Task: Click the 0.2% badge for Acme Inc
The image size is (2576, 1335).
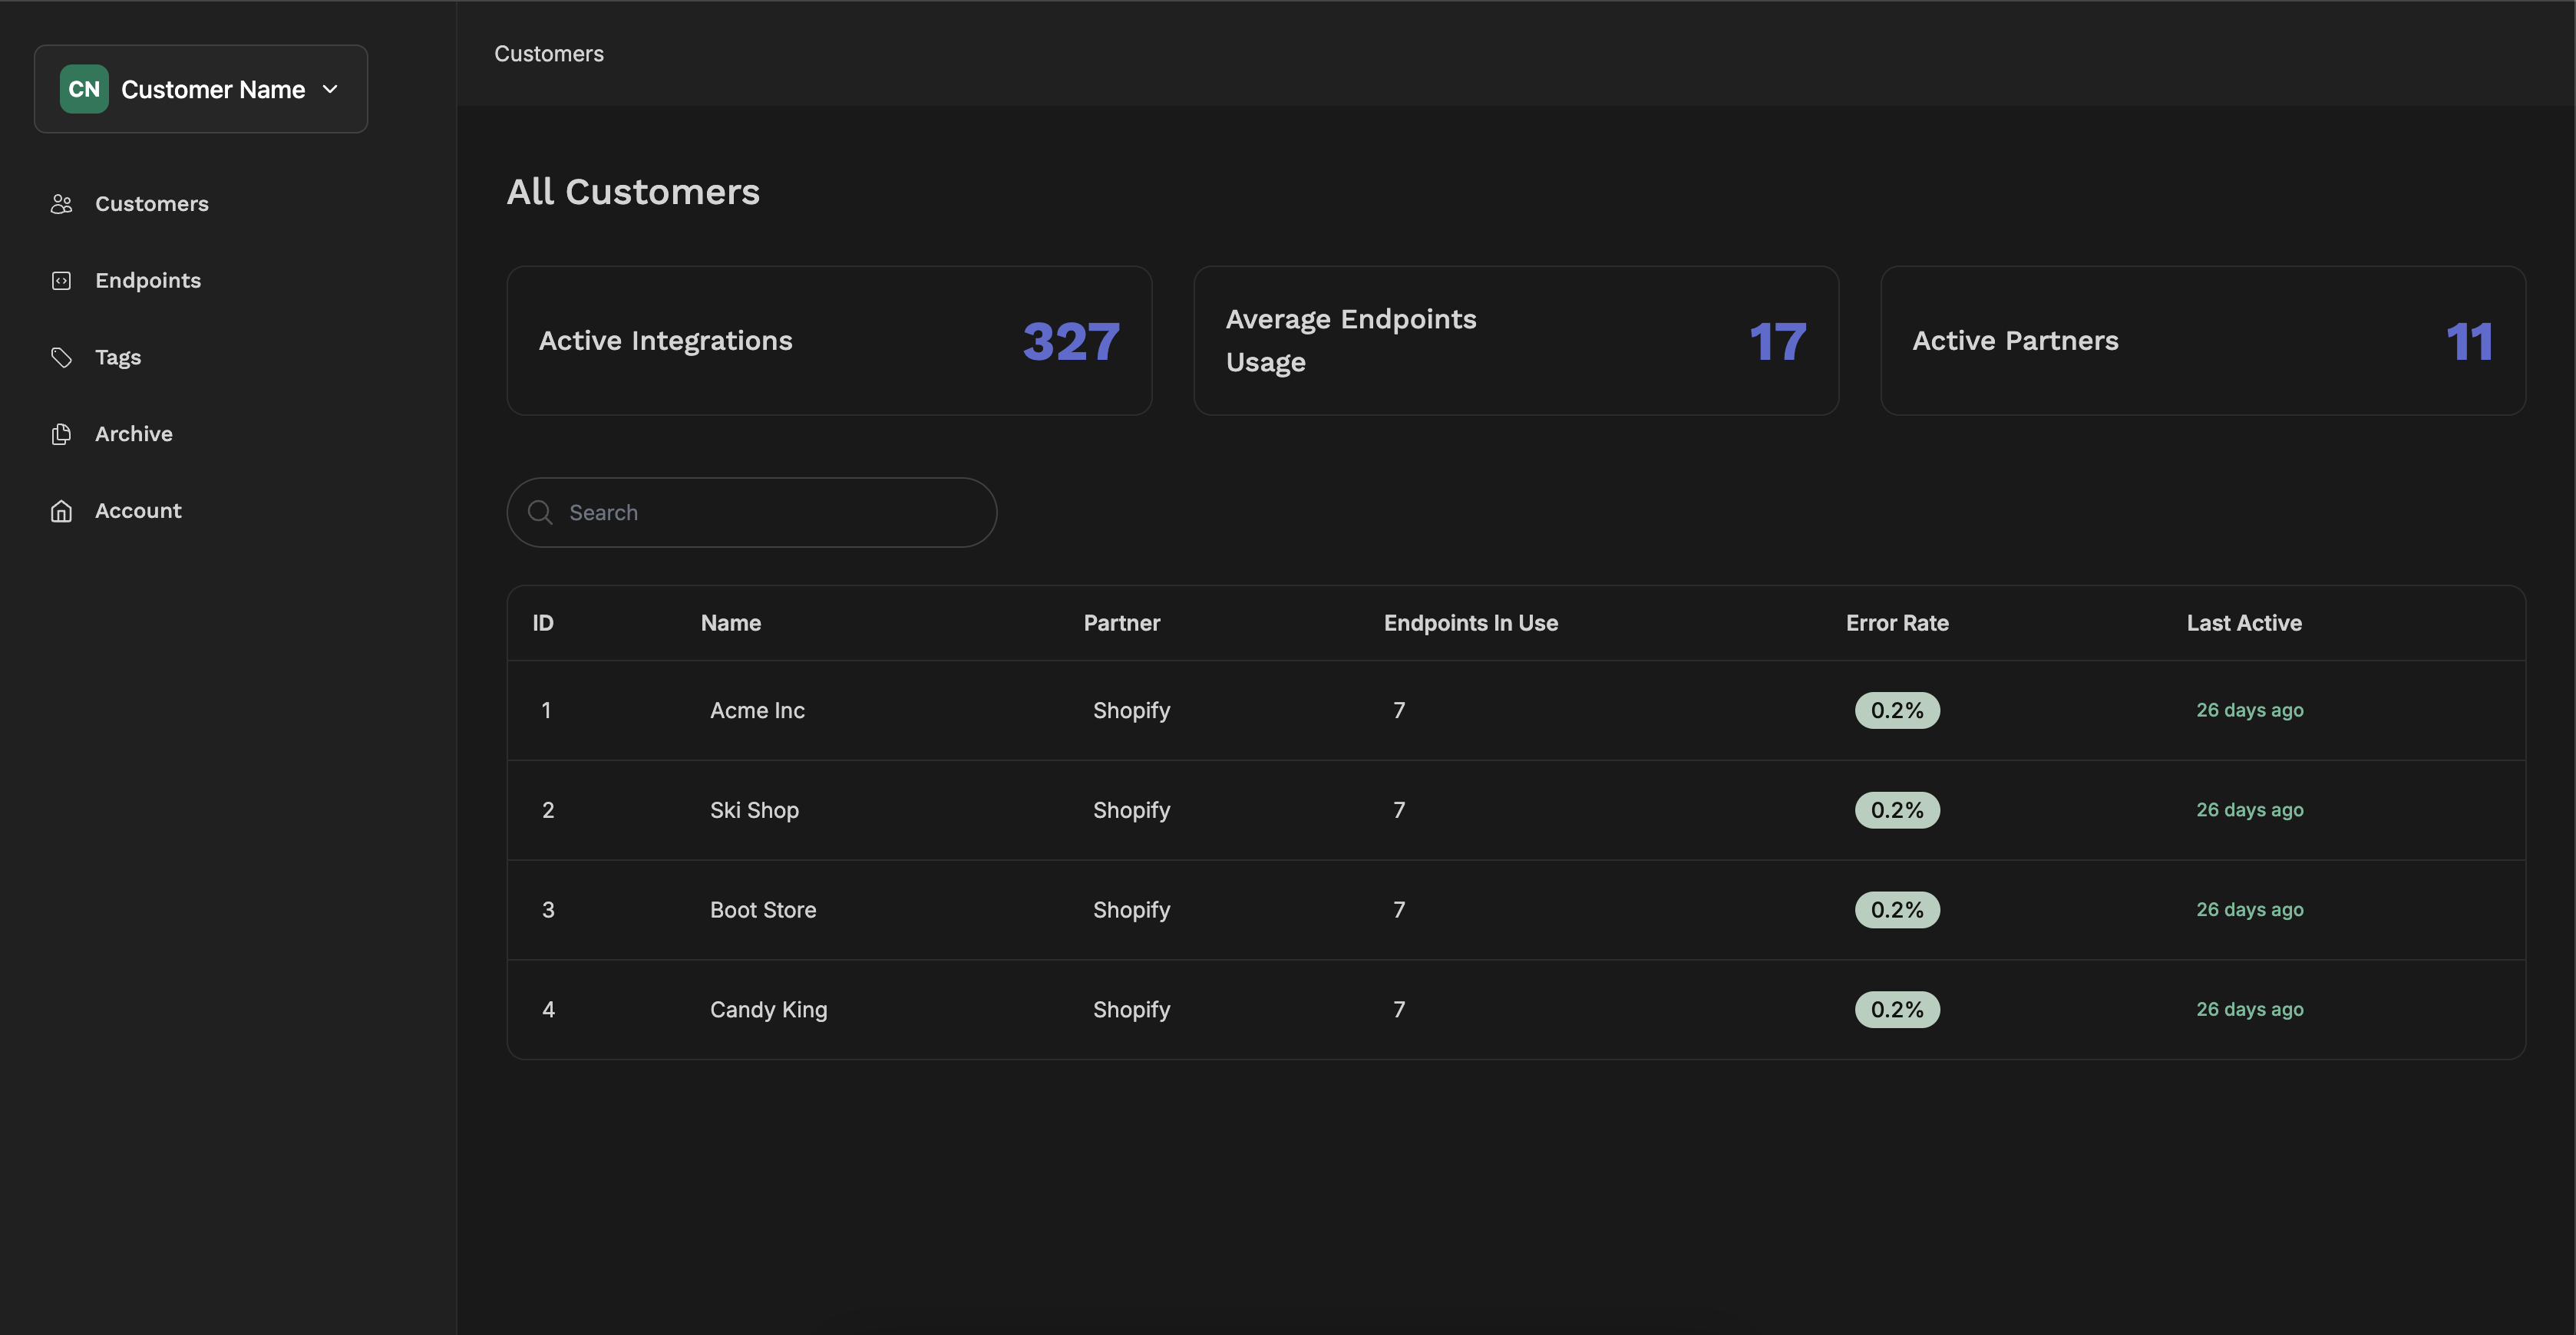Action: 1897,710
